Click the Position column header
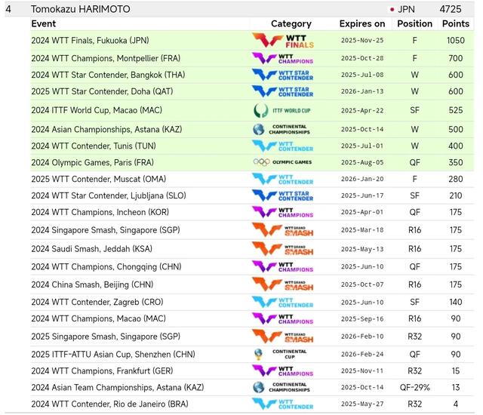Image resolution: width=483 pixels, height=415 pixels. click(x=414, y=23)
